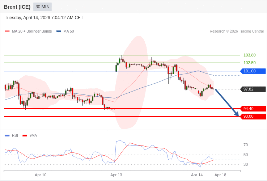The image size is (267, 181).
Task: Click the Brent (ICE) title
Action: 17,7
